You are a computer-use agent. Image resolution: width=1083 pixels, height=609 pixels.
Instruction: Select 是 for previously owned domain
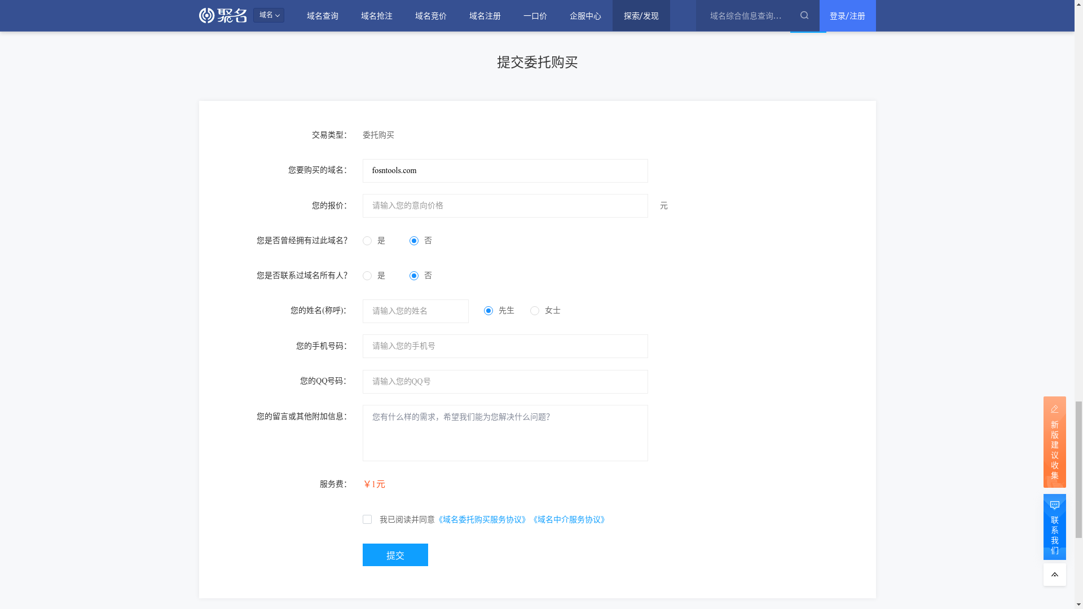(x=367, y=241)
